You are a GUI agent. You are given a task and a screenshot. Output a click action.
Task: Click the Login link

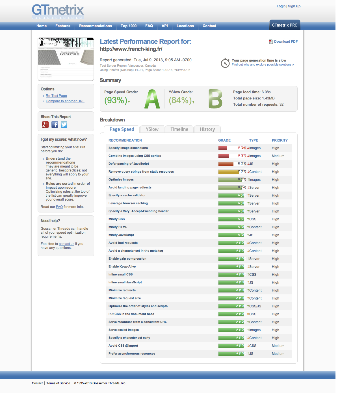(x=281, y=6)
